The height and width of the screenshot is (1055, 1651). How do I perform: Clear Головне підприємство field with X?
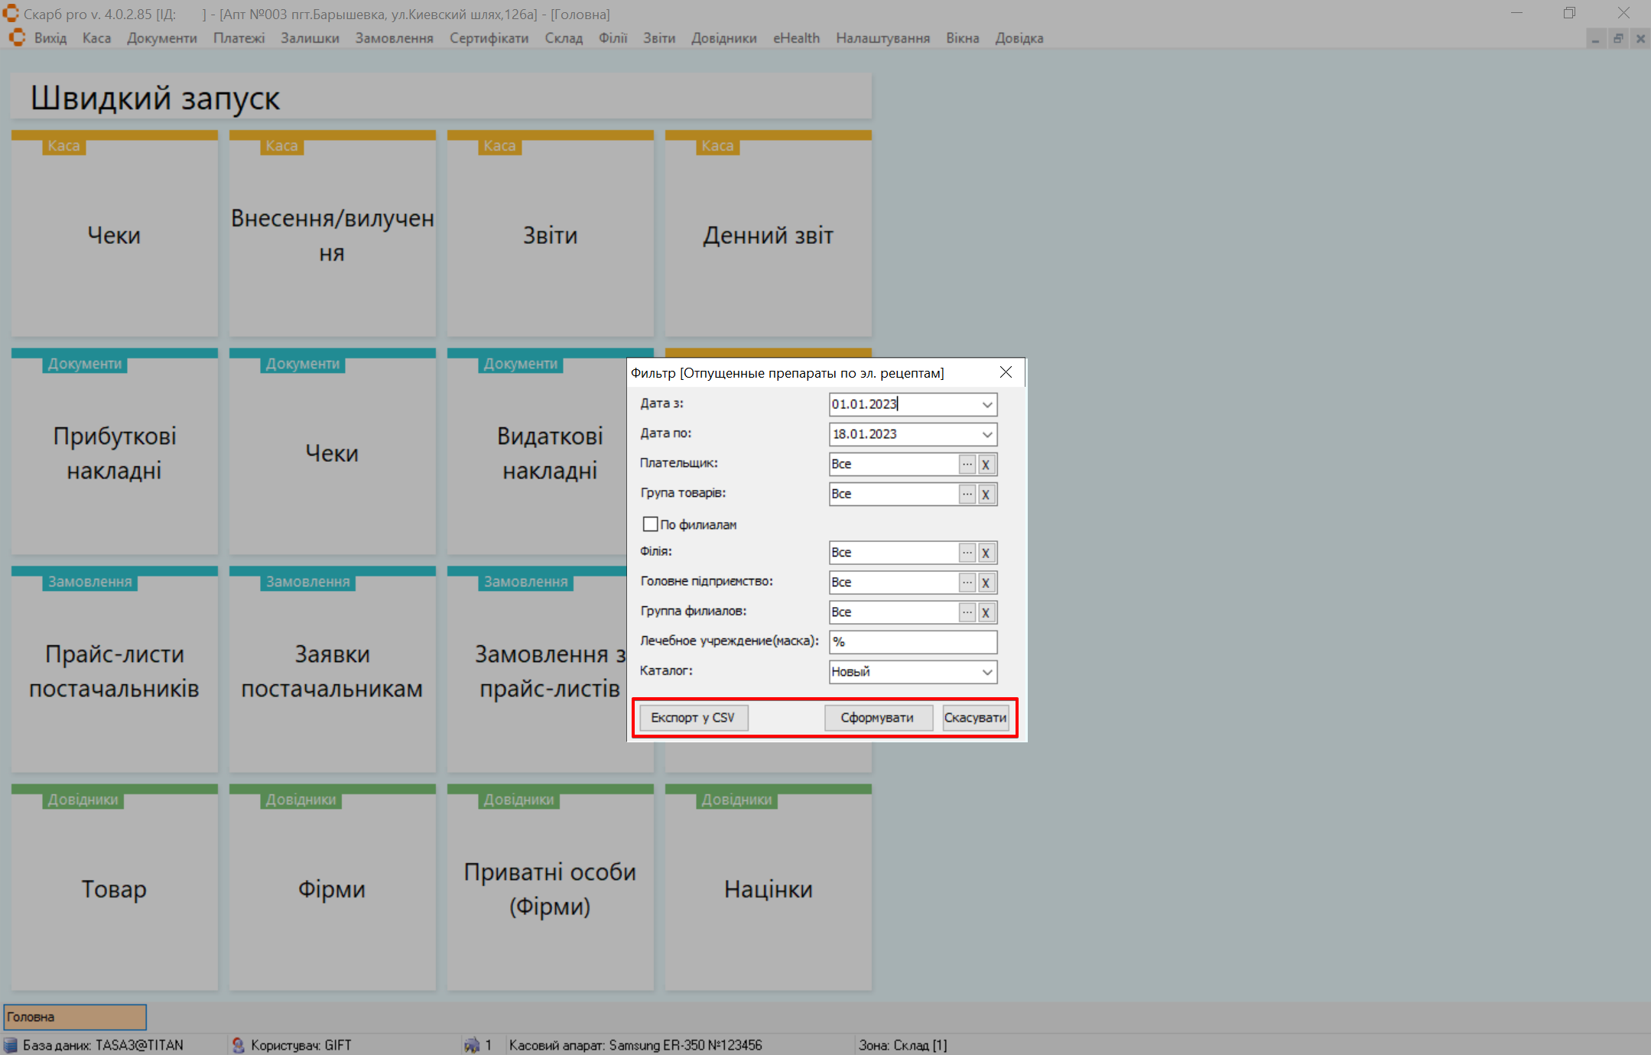point(986,583)
